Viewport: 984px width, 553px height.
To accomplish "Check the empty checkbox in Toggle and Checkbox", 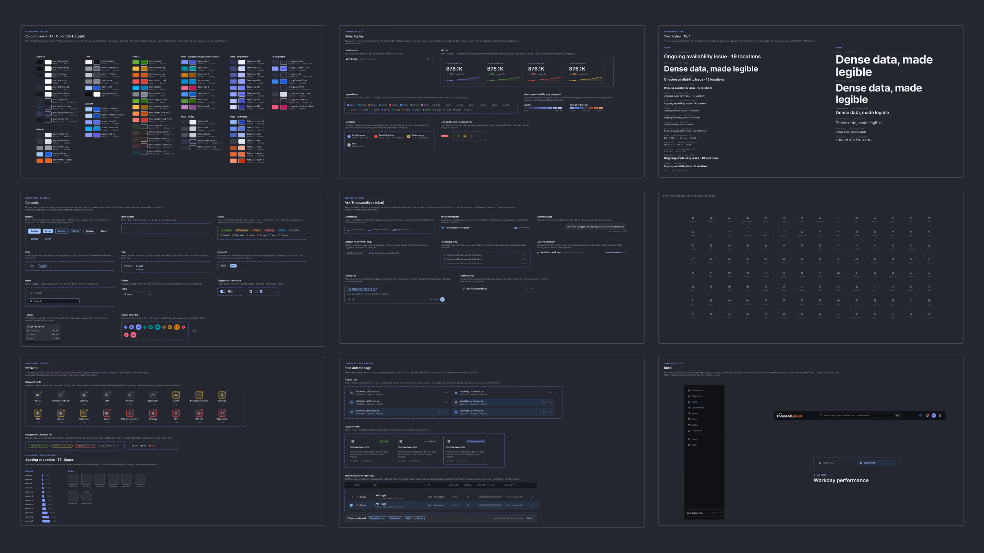I will pyautogui.click(x=256, y=292).
